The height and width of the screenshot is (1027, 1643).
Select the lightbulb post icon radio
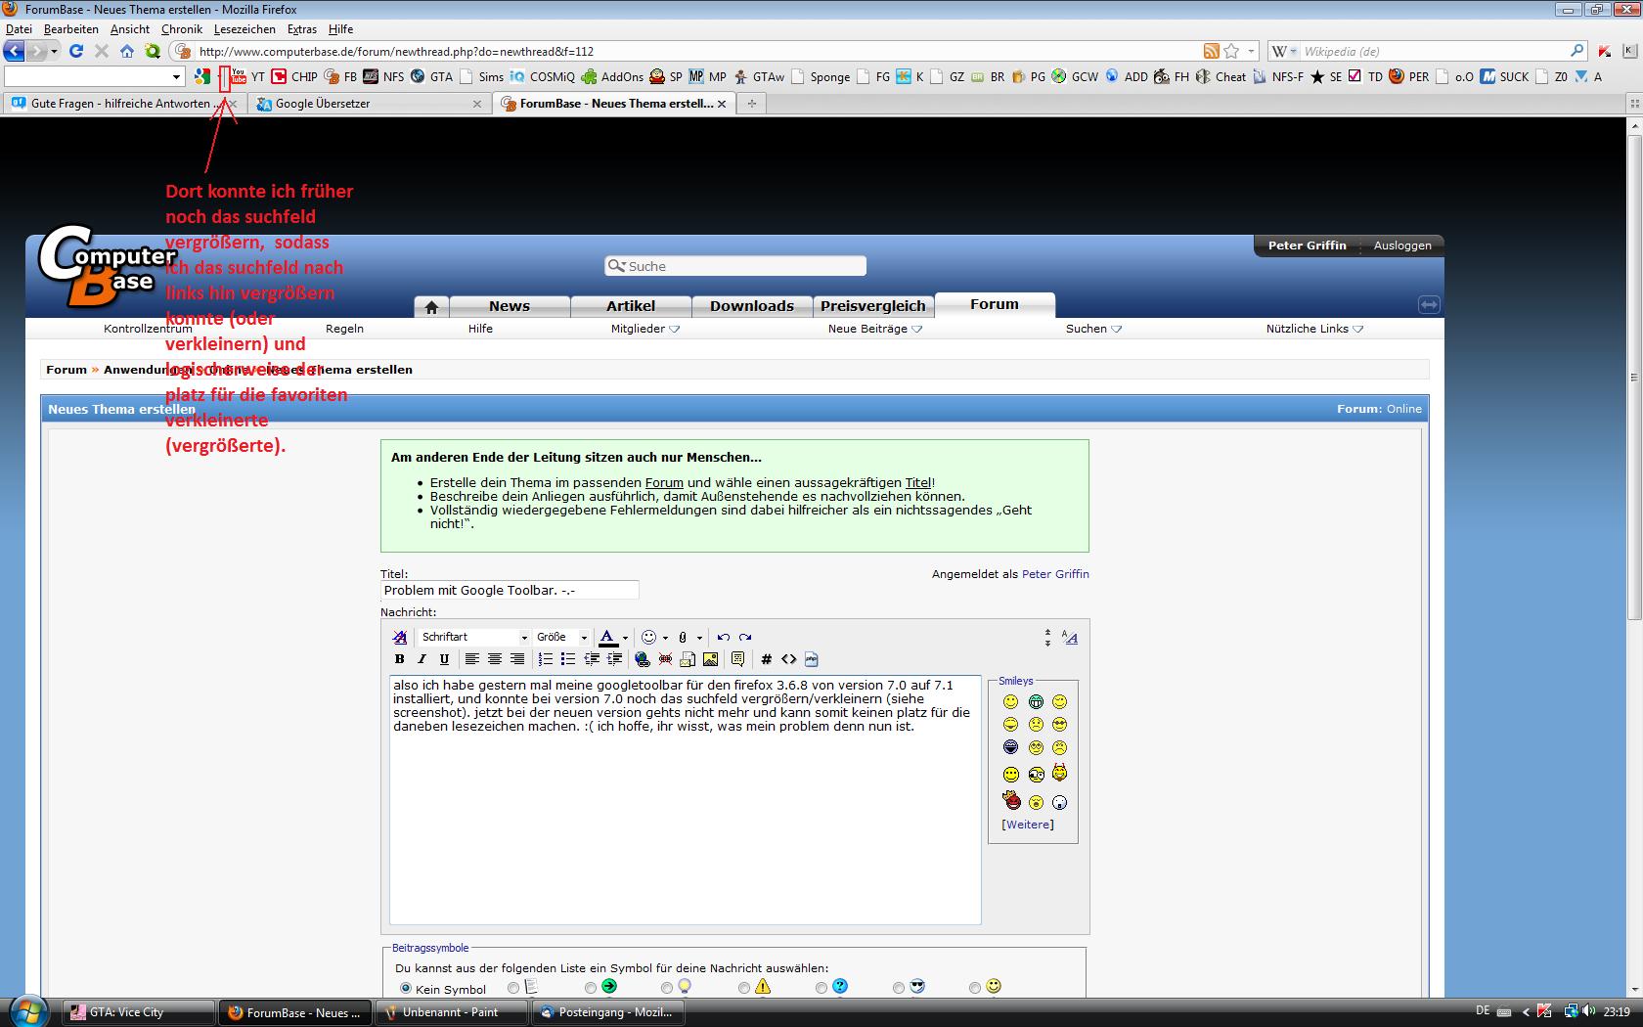pyautogui.click(x=667, y=988)
